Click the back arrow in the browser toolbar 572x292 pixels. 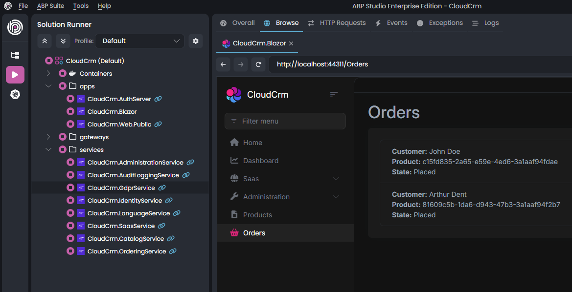(x=223, y=64)
